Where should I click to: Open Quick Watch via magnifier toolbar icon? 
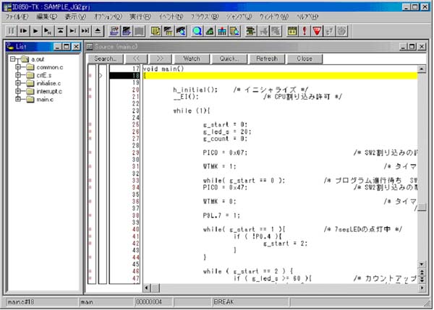click(x=197, y=31)
